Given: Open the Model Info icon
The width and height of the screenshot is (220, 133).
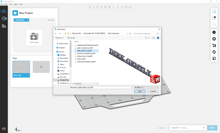Looking at the screenshot, I should pyautogui.click(x=214, y=32).
